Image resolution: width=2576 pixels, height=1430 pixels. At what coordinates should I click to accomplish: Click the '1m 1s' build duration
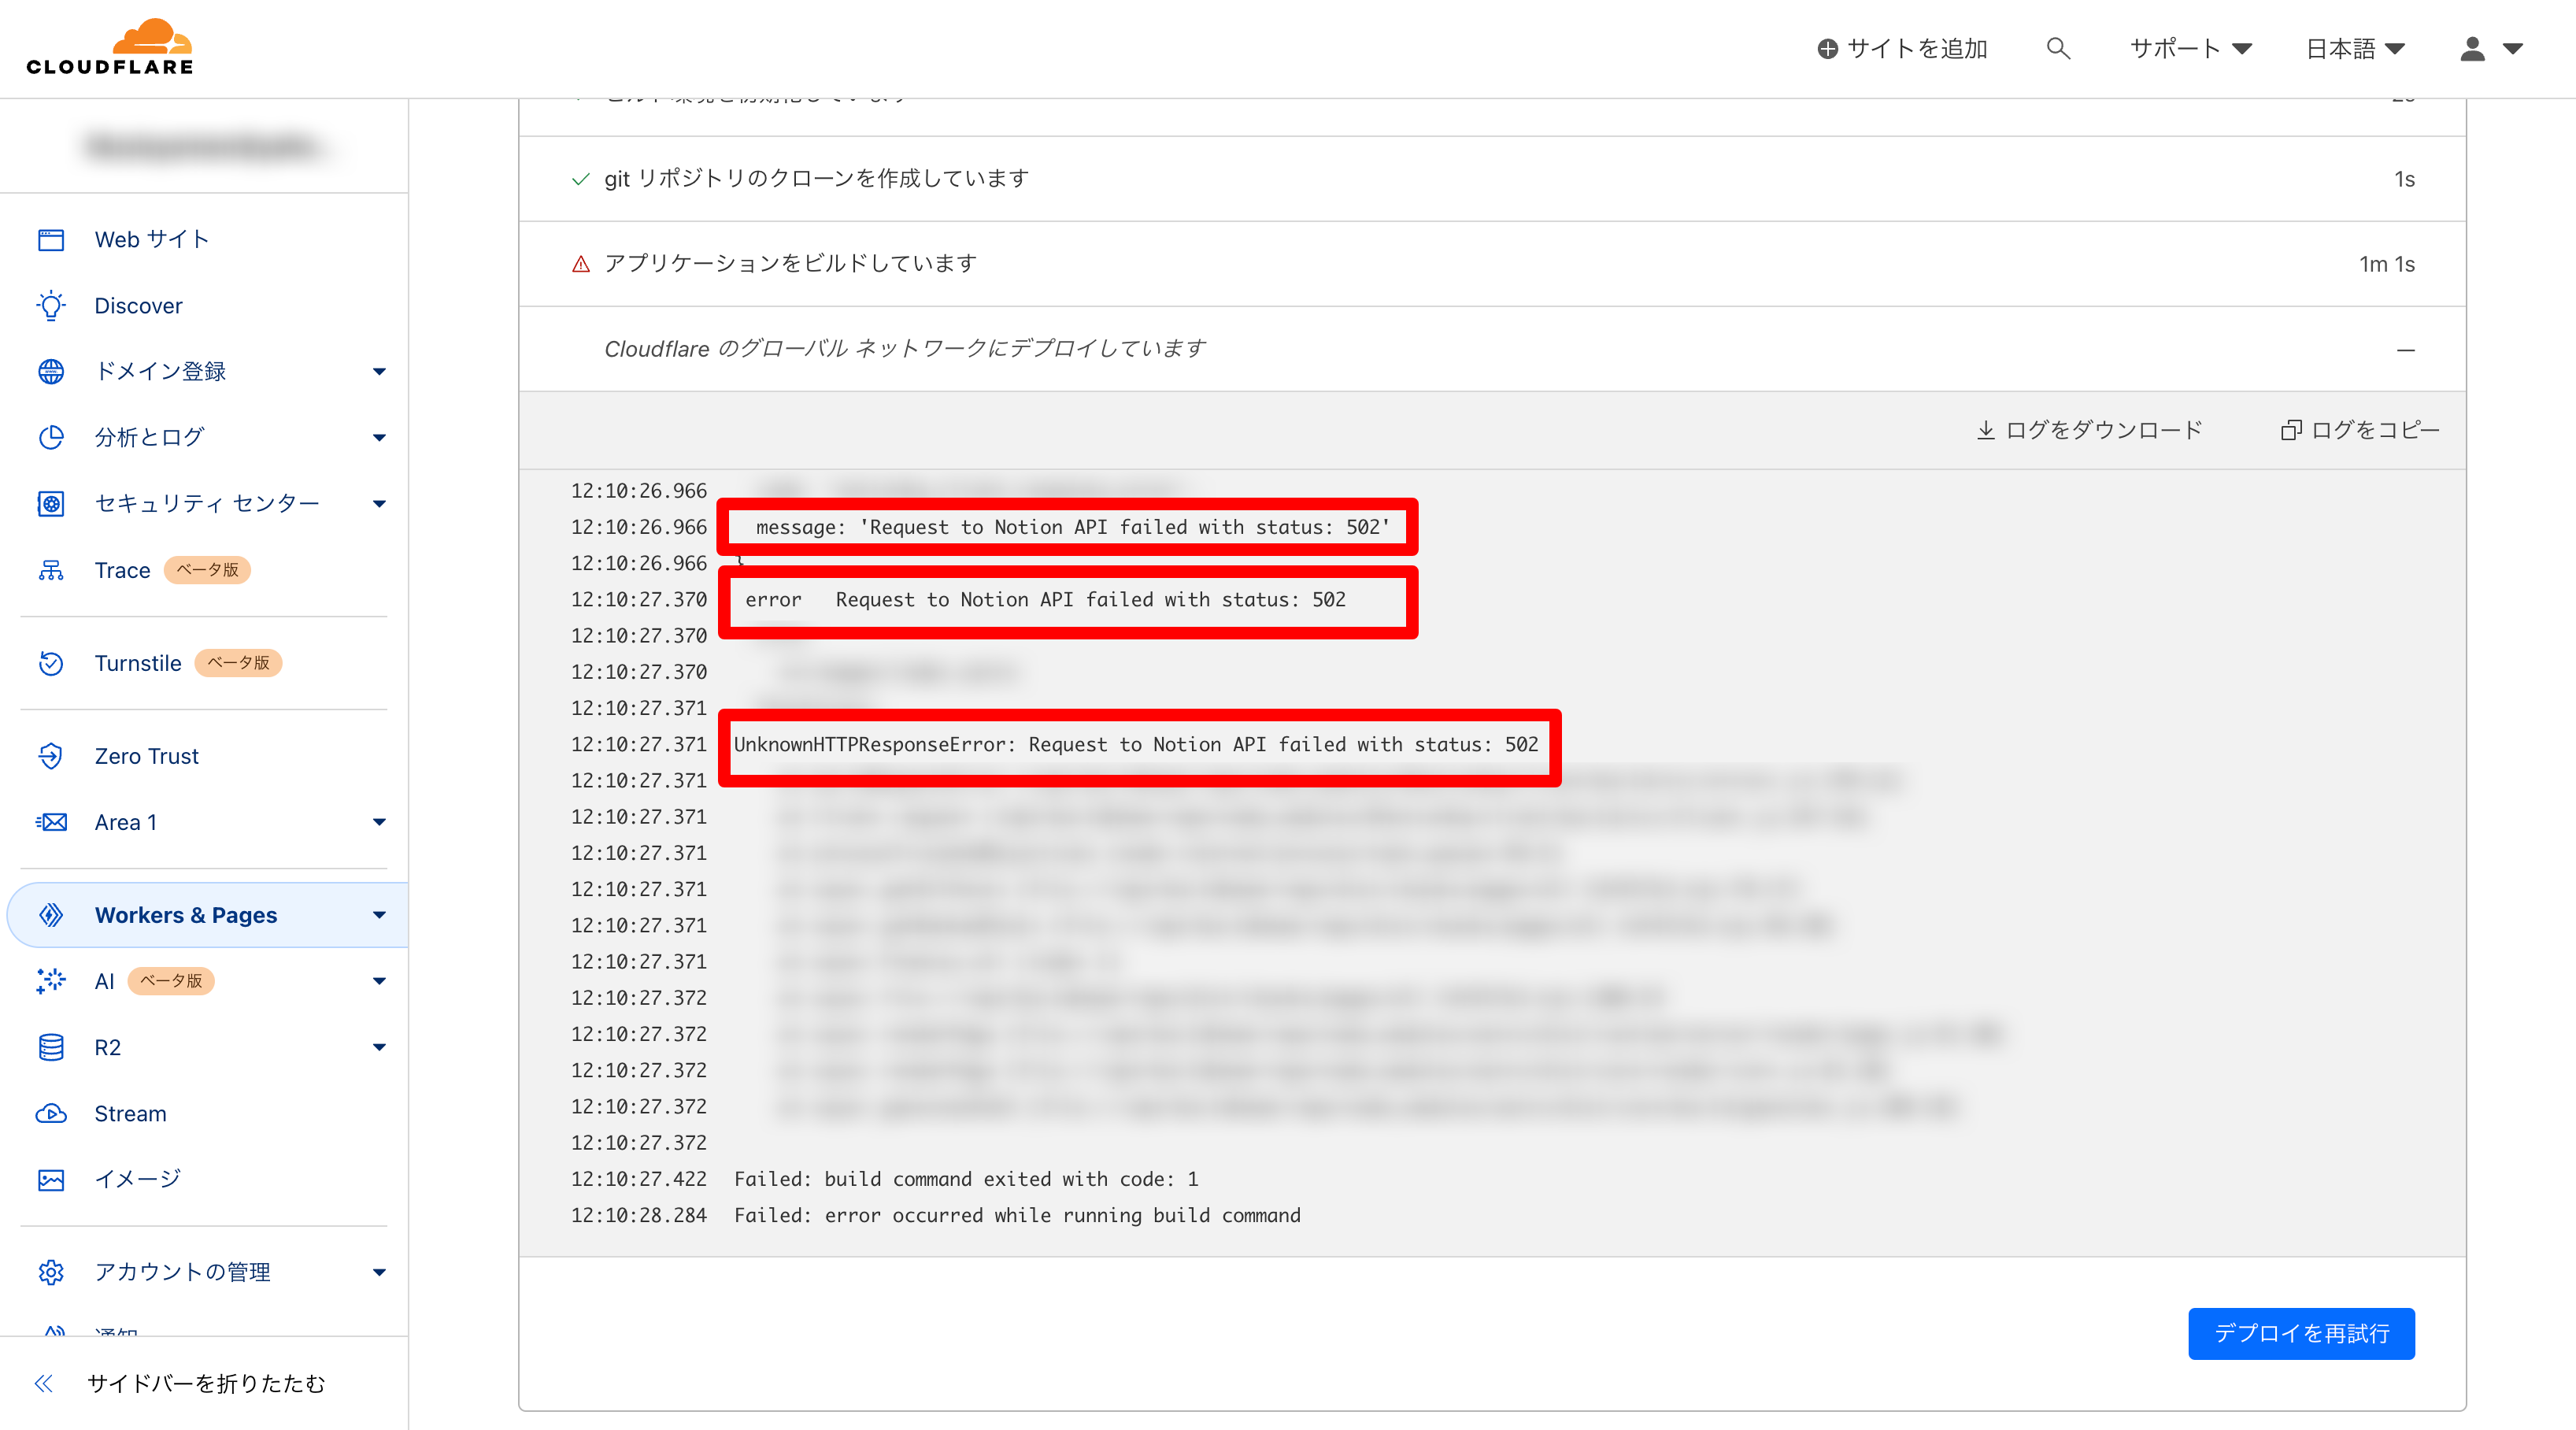point(2387,264)
